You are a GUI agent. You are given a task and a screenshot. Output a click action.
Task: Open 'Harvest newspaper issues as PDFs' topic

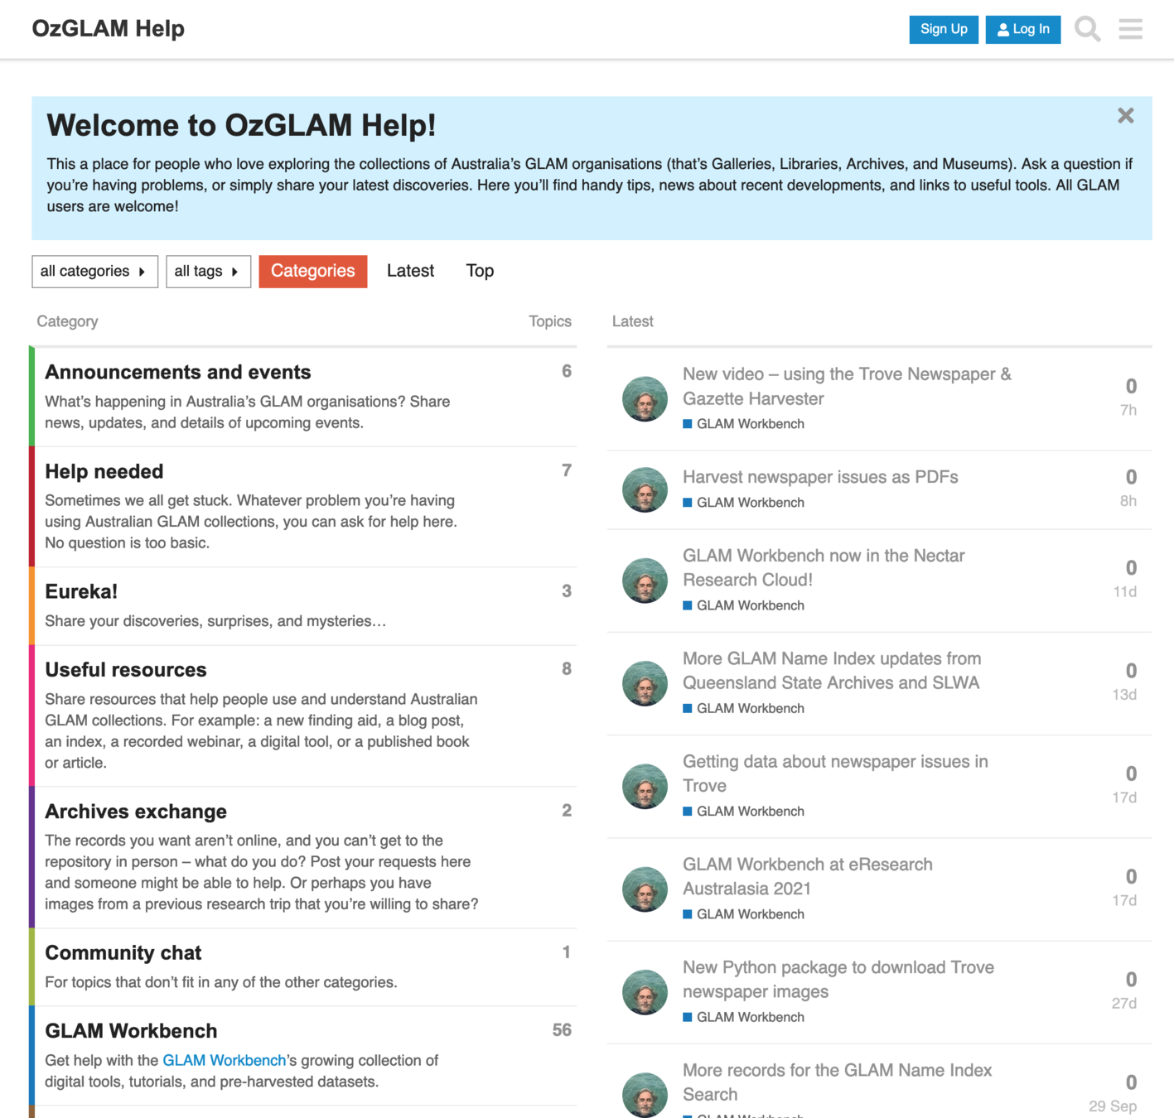point(820,477)
